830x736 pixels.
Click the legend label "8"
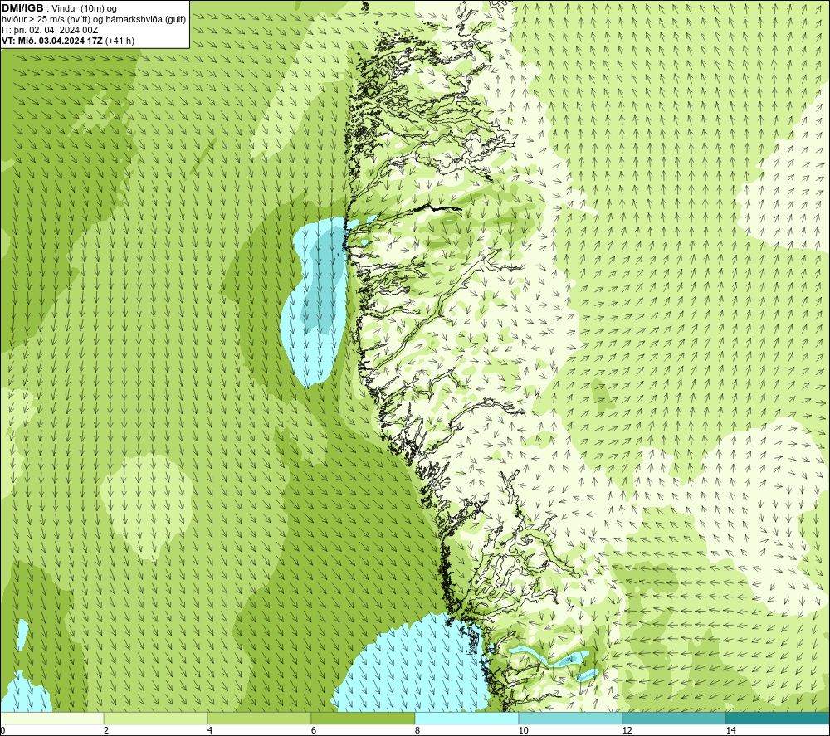coord(417,730)
